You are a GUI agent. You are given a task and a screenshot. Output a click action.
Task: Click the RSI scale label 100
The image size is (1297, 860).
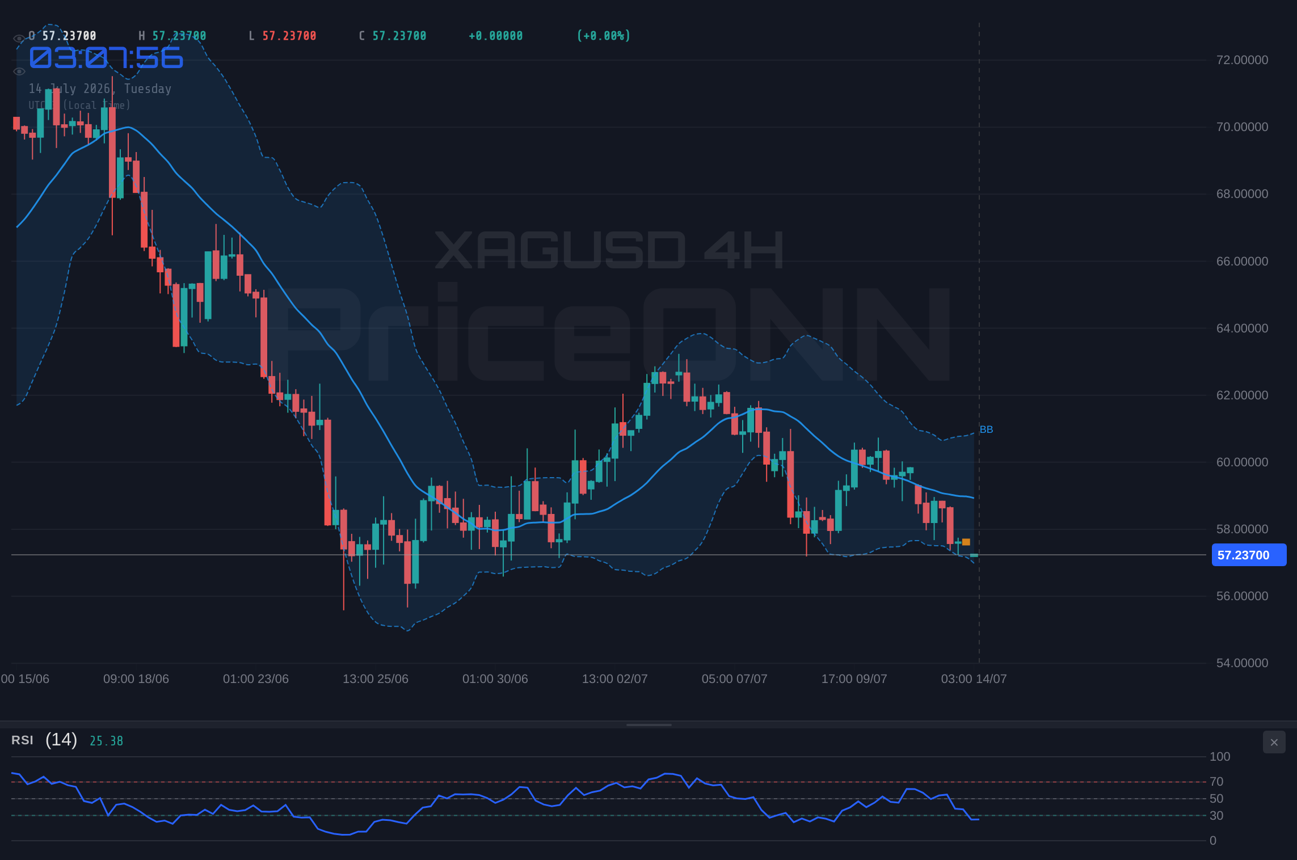pyautogui.click(x=1220, y=757)
